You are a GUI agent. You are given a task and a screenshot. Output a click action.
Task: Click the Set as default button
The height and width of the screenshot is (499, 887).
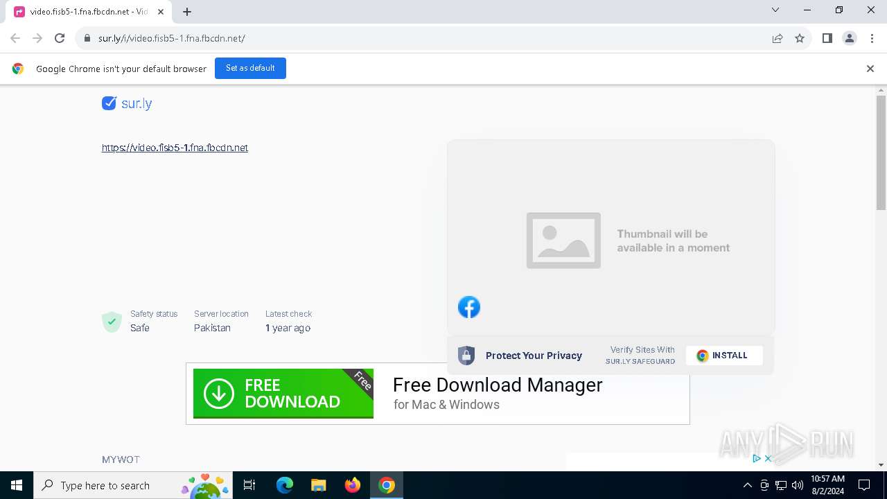[x=250, y=68]
